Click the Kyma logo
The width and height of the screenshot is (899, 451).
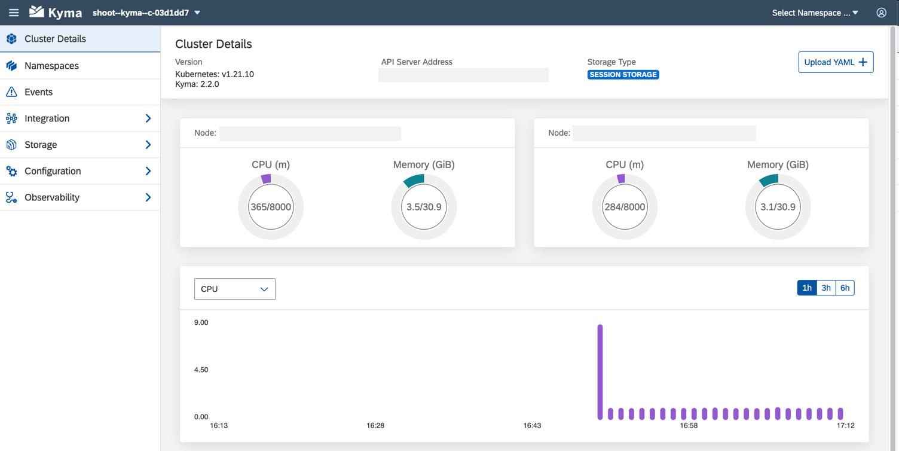(x=56, y=13)
